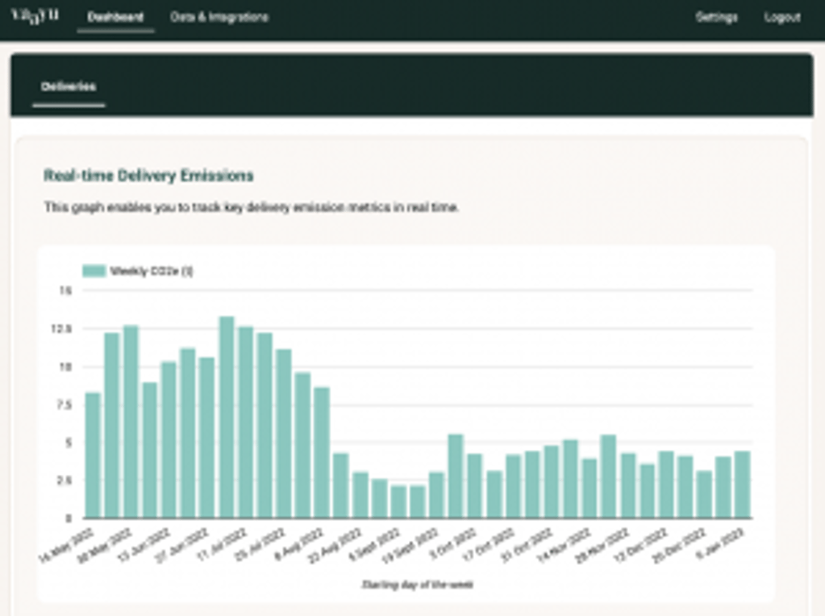Screen dimensions: 825x616
Task: Open Settings from the top navigation
Action: [x=716, y=16]
